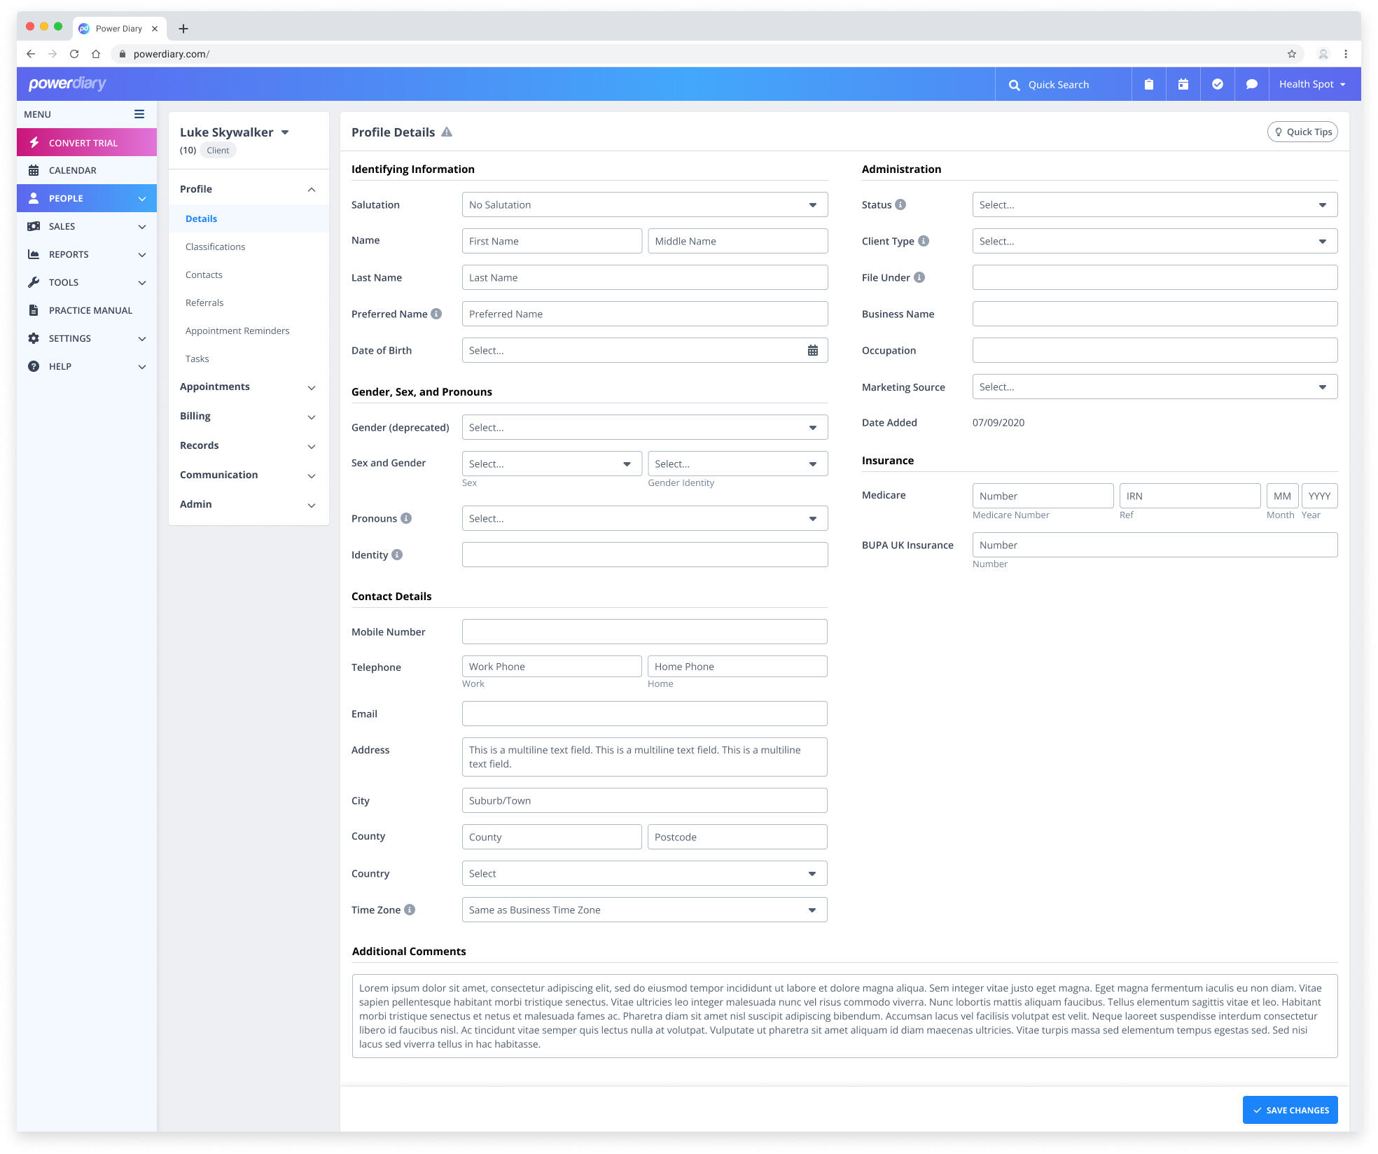The height and width of the screenshot is (1154, 1378).
Task: Click the Quick Tips button
Action: (1302, 132)
